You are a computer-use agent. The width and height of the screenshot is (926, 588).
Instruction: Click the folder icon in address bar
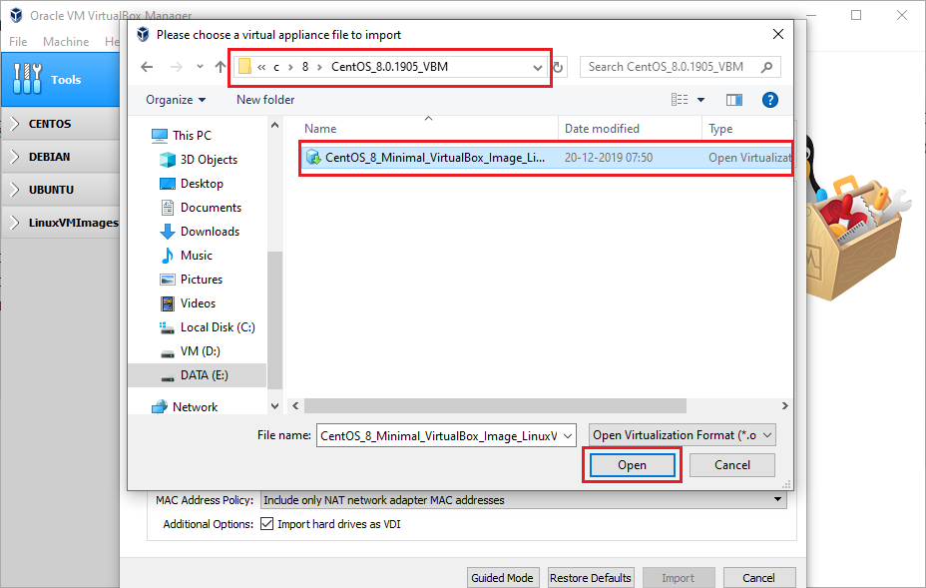coord(244,67)
